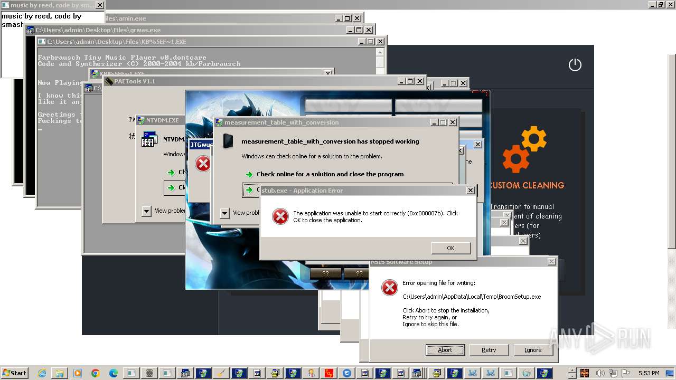Click Retry in NSIS Software Setup

[x=489, y=350]
